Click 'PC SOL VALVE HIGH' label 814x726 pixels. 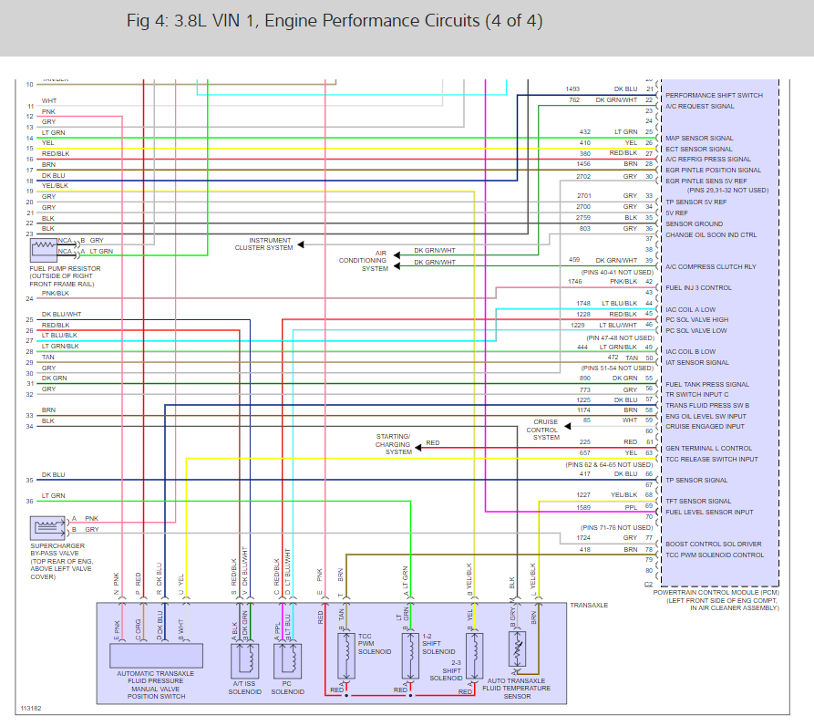pyautogui.click(x=696, y=320)
